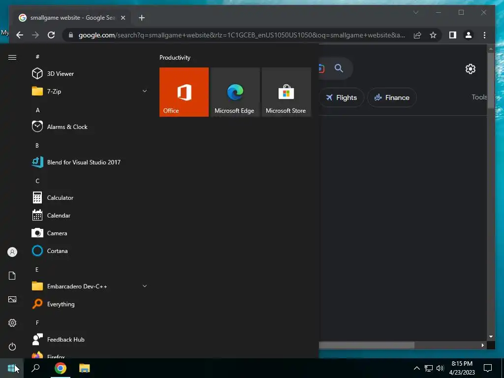
Task: Open the Microsoft Store tile
Action: pyautogui.click(x=286, y=92)
